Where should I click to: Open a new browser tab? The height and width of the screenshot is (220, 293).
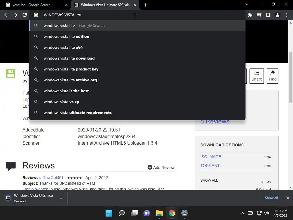pos(146,5)
